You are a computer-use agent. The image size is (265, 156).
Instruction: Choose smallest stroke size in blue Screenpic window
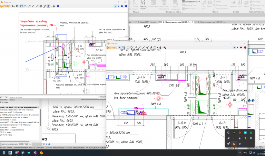pos(115,6)
